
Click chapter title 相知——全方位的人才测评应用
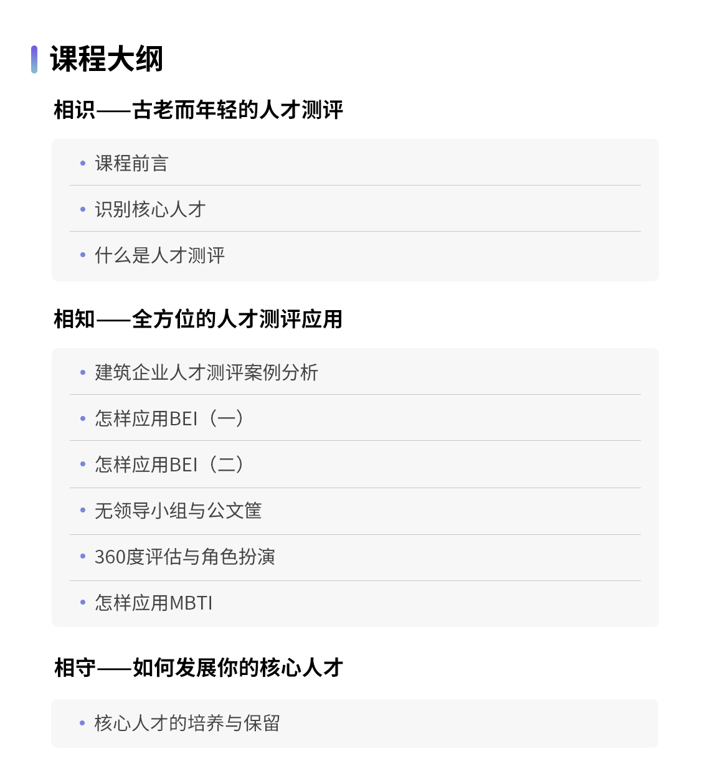[x=199, y=319]
